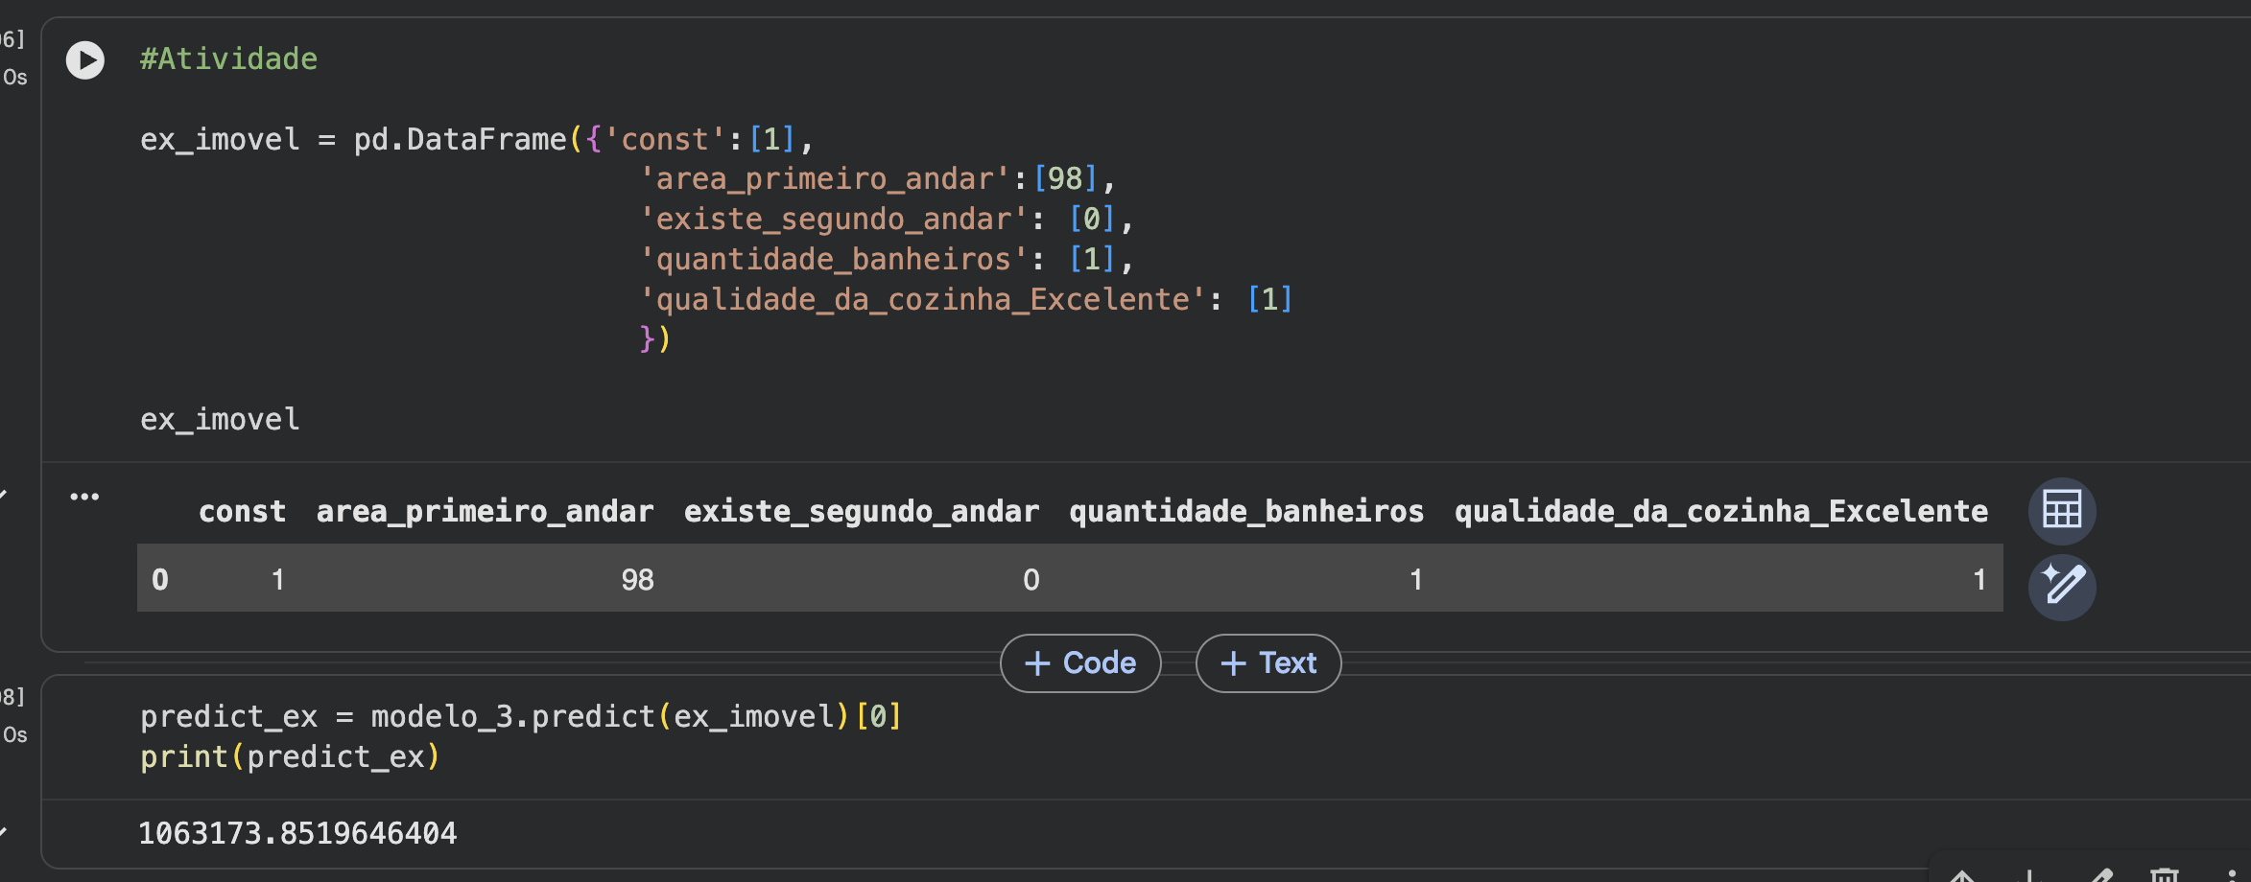Move cell up with the arrow icon

1961,875
